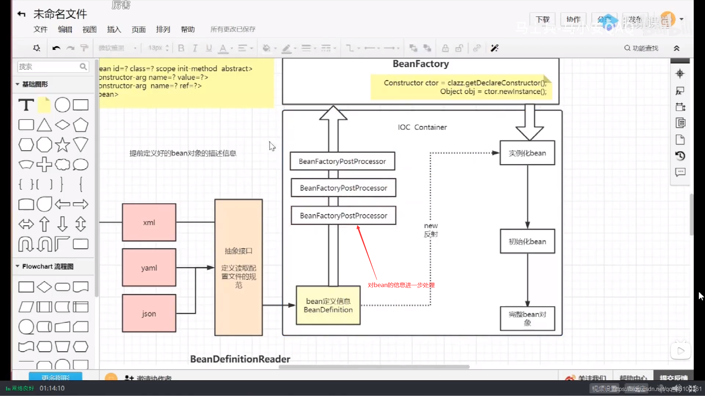Click the magic beautify wand icon
Viewport: 705px width, 396px height.
click(x=495, y=48)
